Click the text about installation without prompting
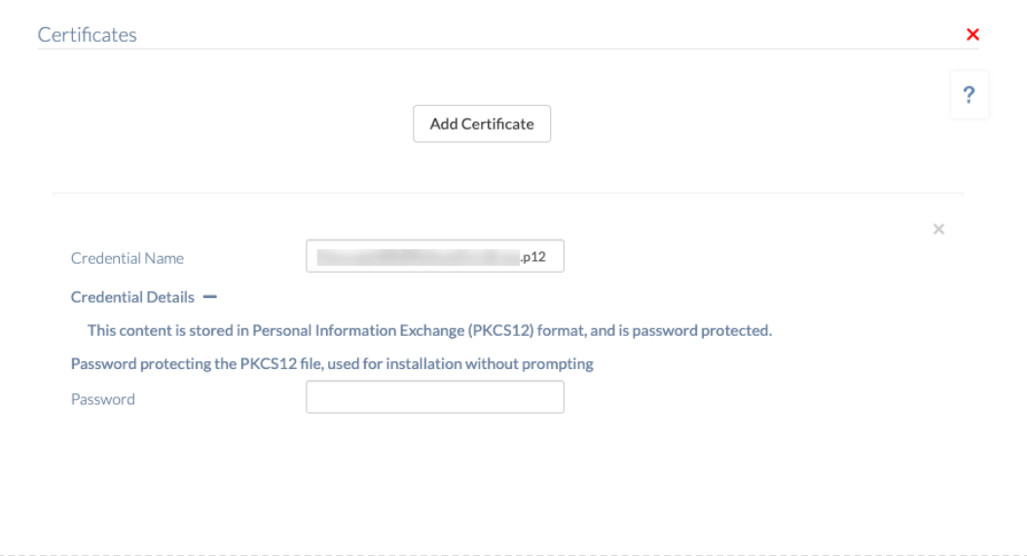 pos(332,364)
